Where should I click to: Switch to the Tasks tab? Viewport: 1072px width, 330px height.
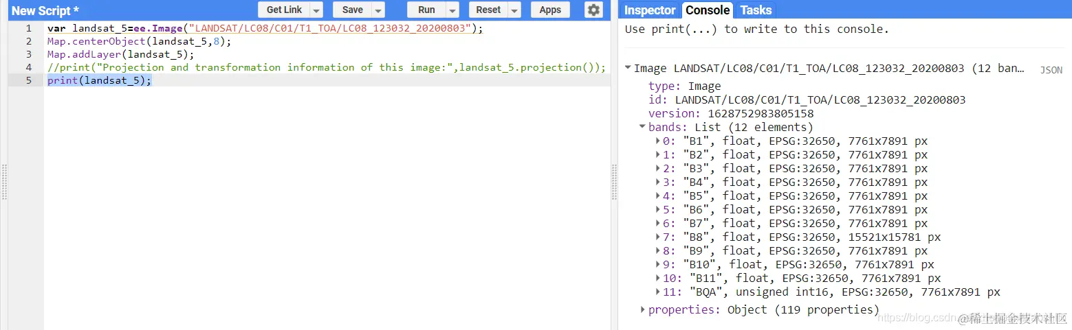[x=756, y=10]
